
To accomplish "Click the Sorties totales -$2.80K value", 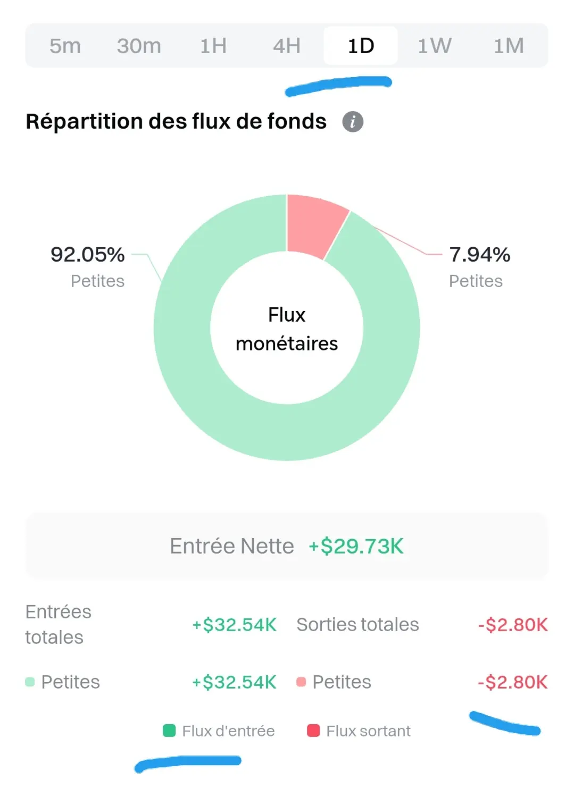I will coord(513,624).
